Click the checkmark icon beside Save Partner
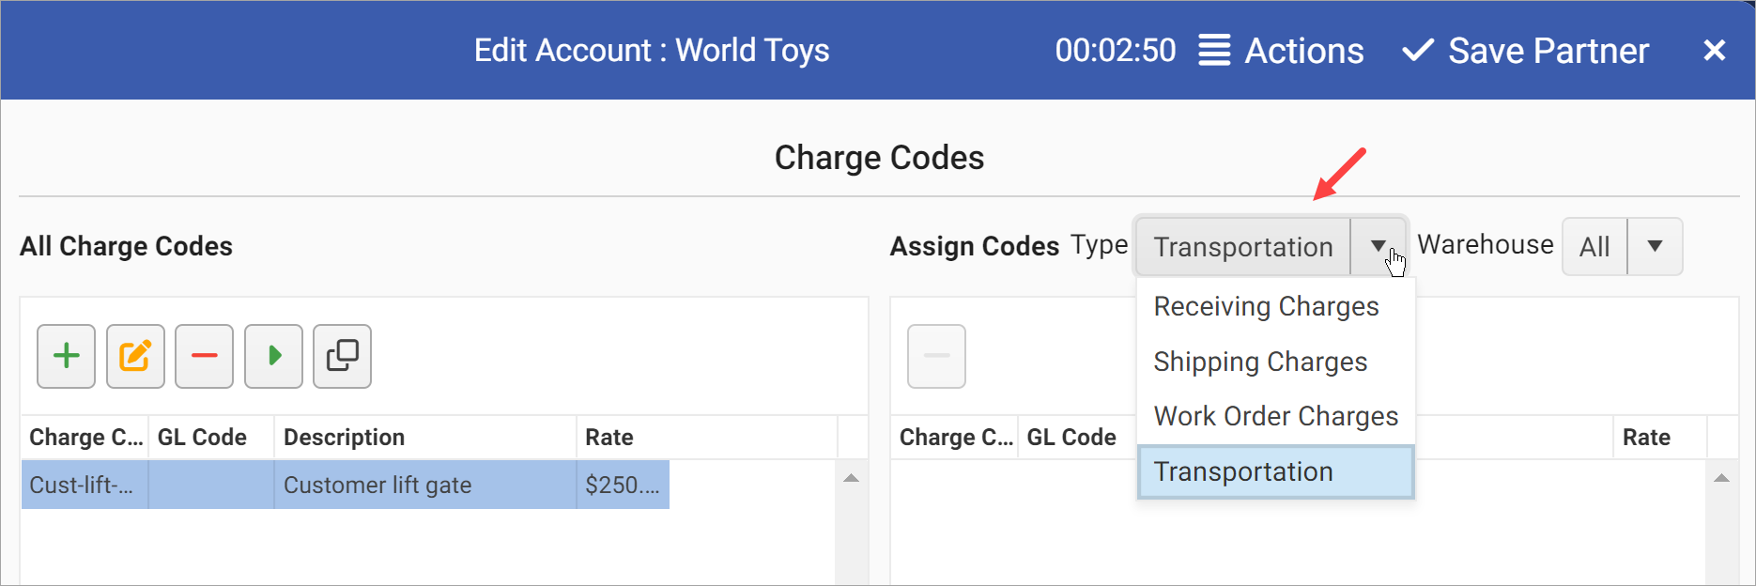The image size is (1756, 586). tap(1418, 50)
